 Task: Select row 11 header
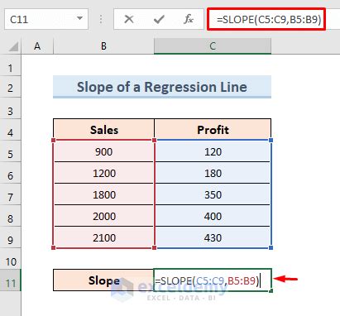10,280
